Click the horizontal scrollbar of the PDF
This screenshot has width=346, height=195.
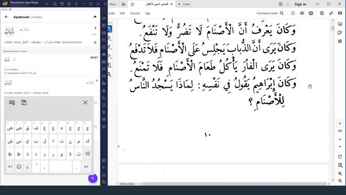tap(234, 184)
